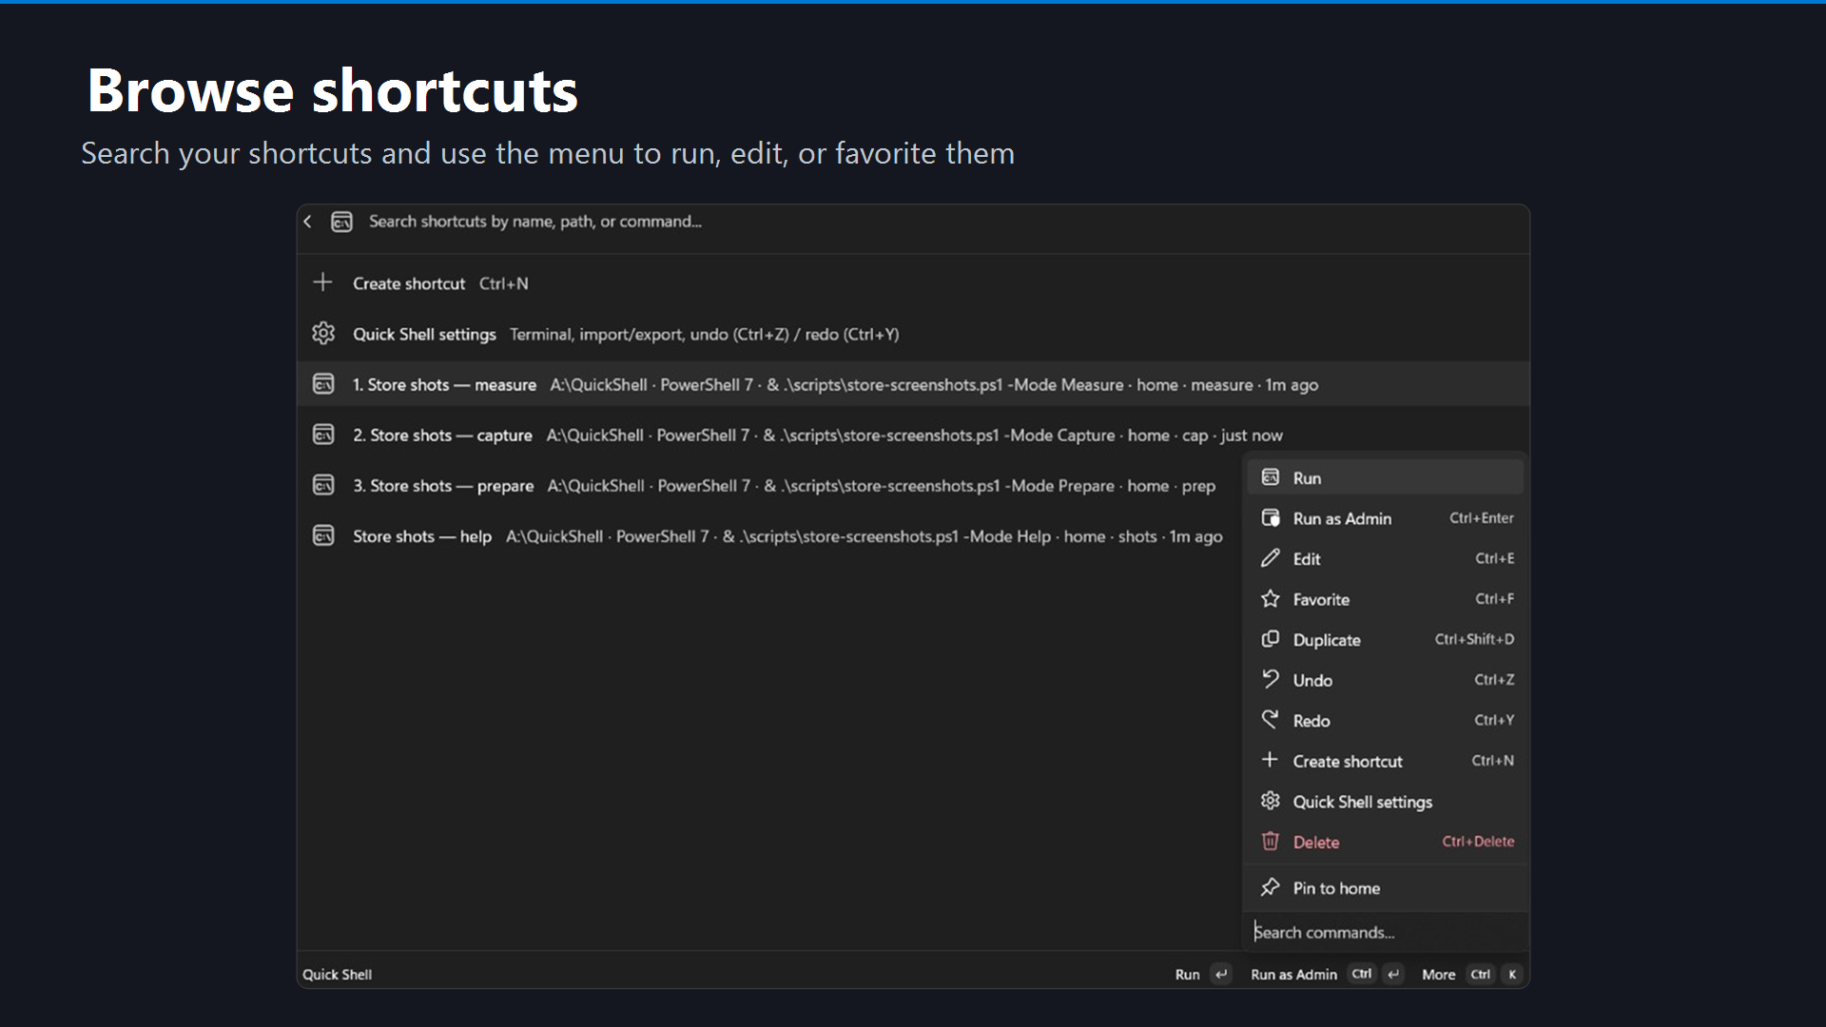This screenshot has width=1826, height=1027.
Task: Click the Redo arrow icon
Action: click(1271, 720)
